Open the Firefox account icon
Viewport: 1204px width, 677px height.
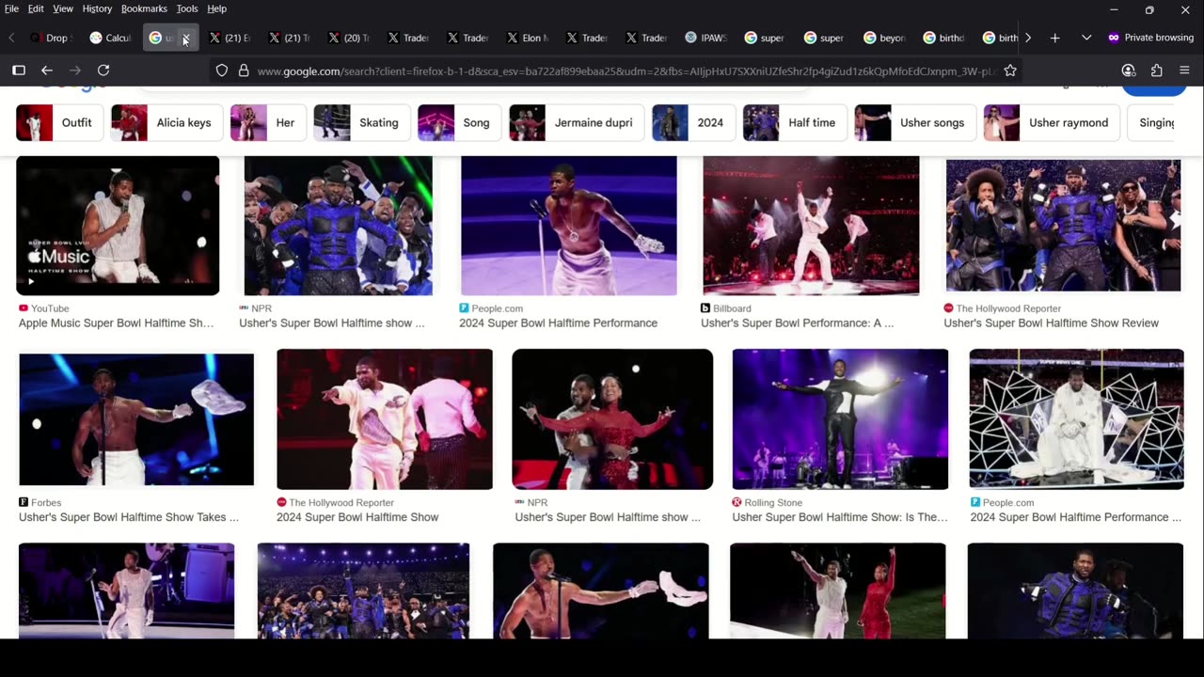(1129, 71)
